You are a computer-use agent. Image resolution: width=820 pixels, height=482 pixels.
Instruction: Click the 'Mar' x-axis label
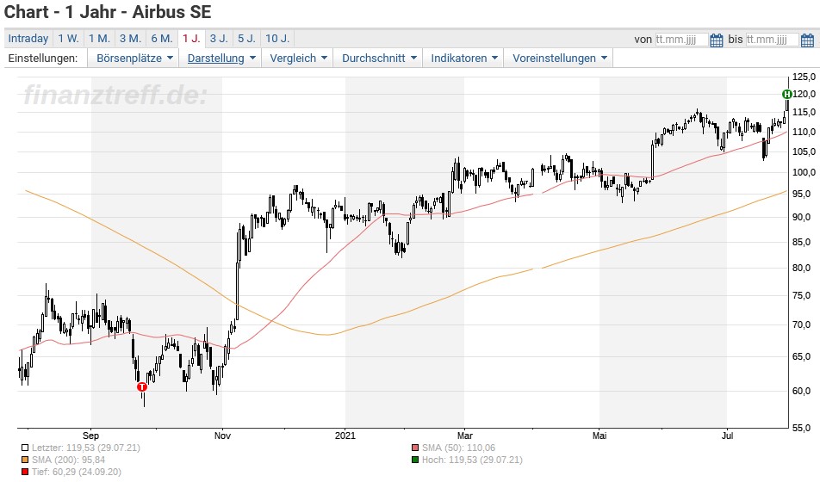click(x=464, y=436)
